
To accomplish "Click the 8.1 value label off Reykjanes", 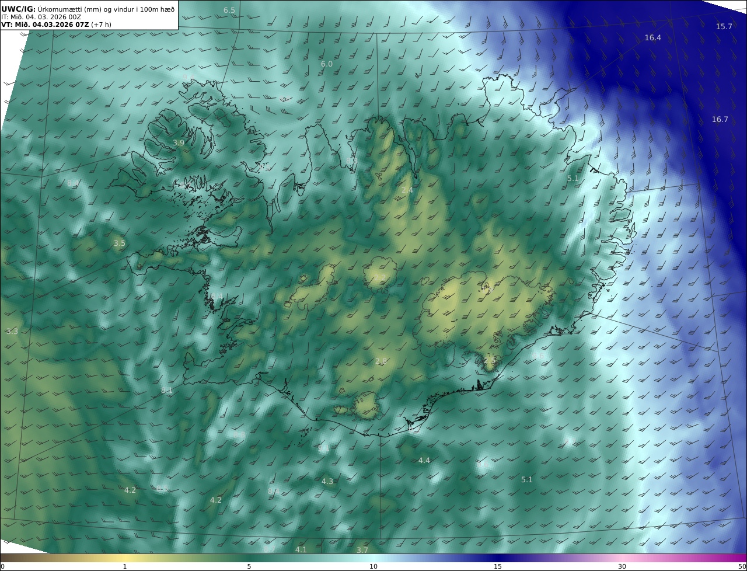I will 167,391.
